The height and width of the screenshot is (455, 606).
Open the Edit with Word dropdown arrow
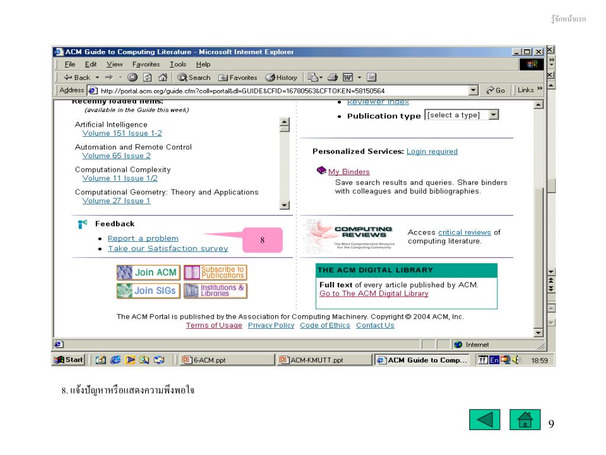click(x=359, y=78)
